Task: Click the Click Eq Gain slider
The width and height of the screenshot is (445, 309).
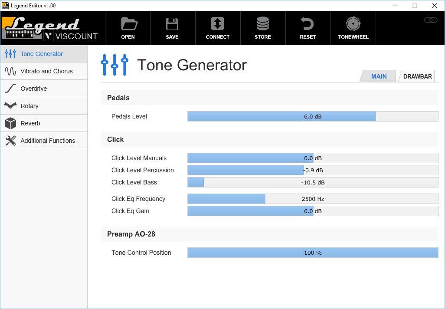Action: (x=313, y=211)
